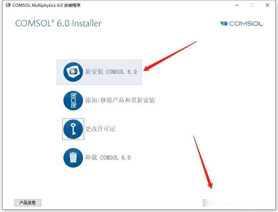Click the COMSOL wordmark at top right
Image resolution: width=278 pixels, height=212 pixels.
(x=246, y=24)
